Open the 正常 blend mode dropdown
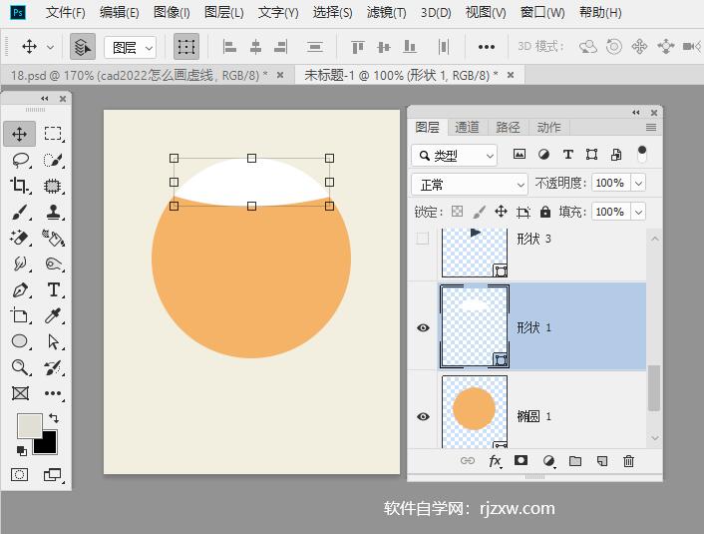 pos(470,184)
